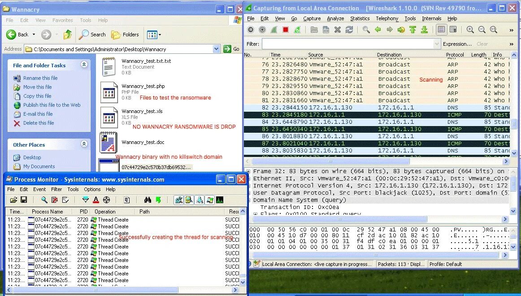Go back in Wireshark packet history
Viewport: 521px width, 296px height.
coord(378,30)
